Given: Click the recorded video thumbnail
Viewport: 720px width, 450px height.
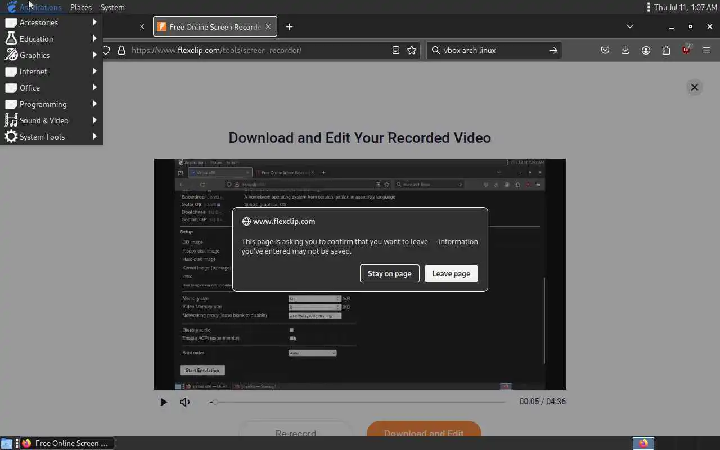Looking at the screenshot, I should [x=360, y=274].
